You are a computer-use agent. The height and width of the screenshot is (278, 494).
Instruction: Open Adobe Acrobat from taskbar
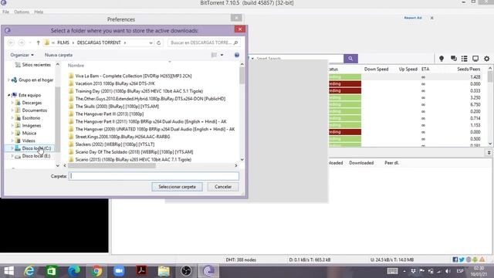[141, 271]
